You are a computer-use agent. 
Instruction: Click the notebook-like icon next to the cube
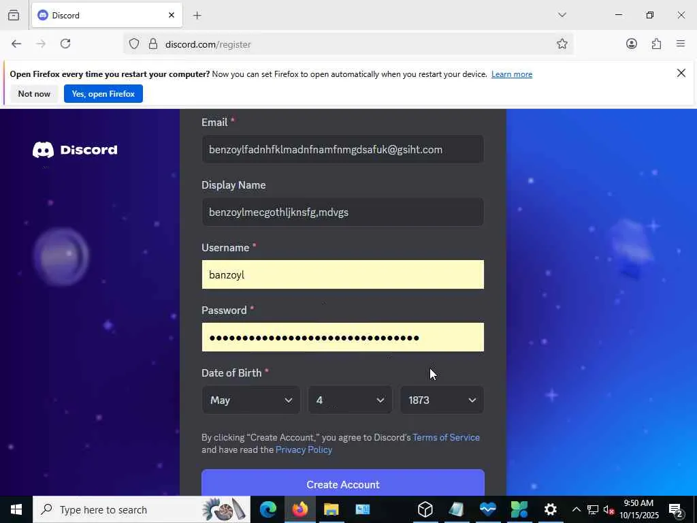457,509
